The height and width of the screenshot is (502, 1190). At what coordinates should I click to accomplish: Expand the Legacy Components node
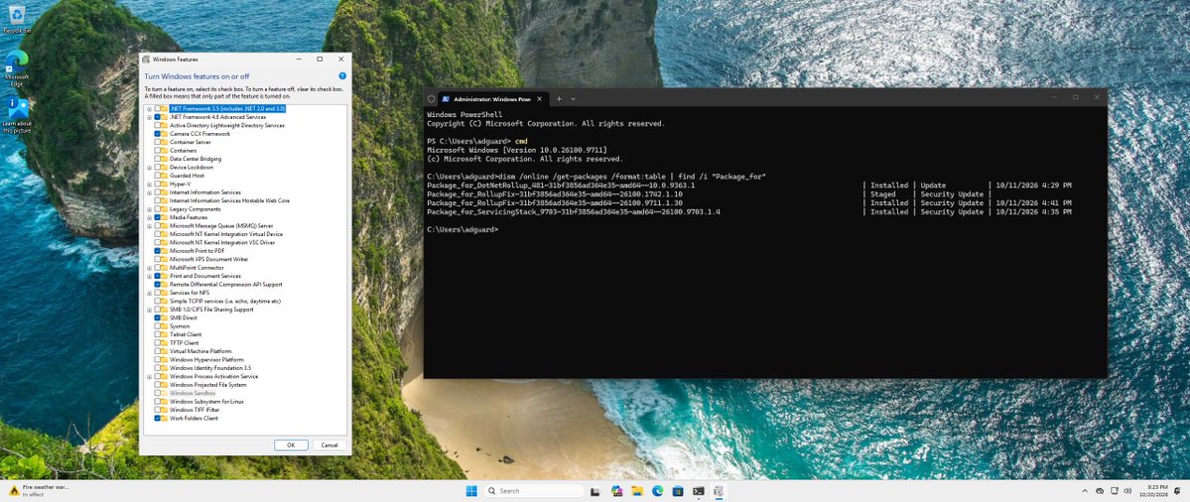tap(150, 209)
